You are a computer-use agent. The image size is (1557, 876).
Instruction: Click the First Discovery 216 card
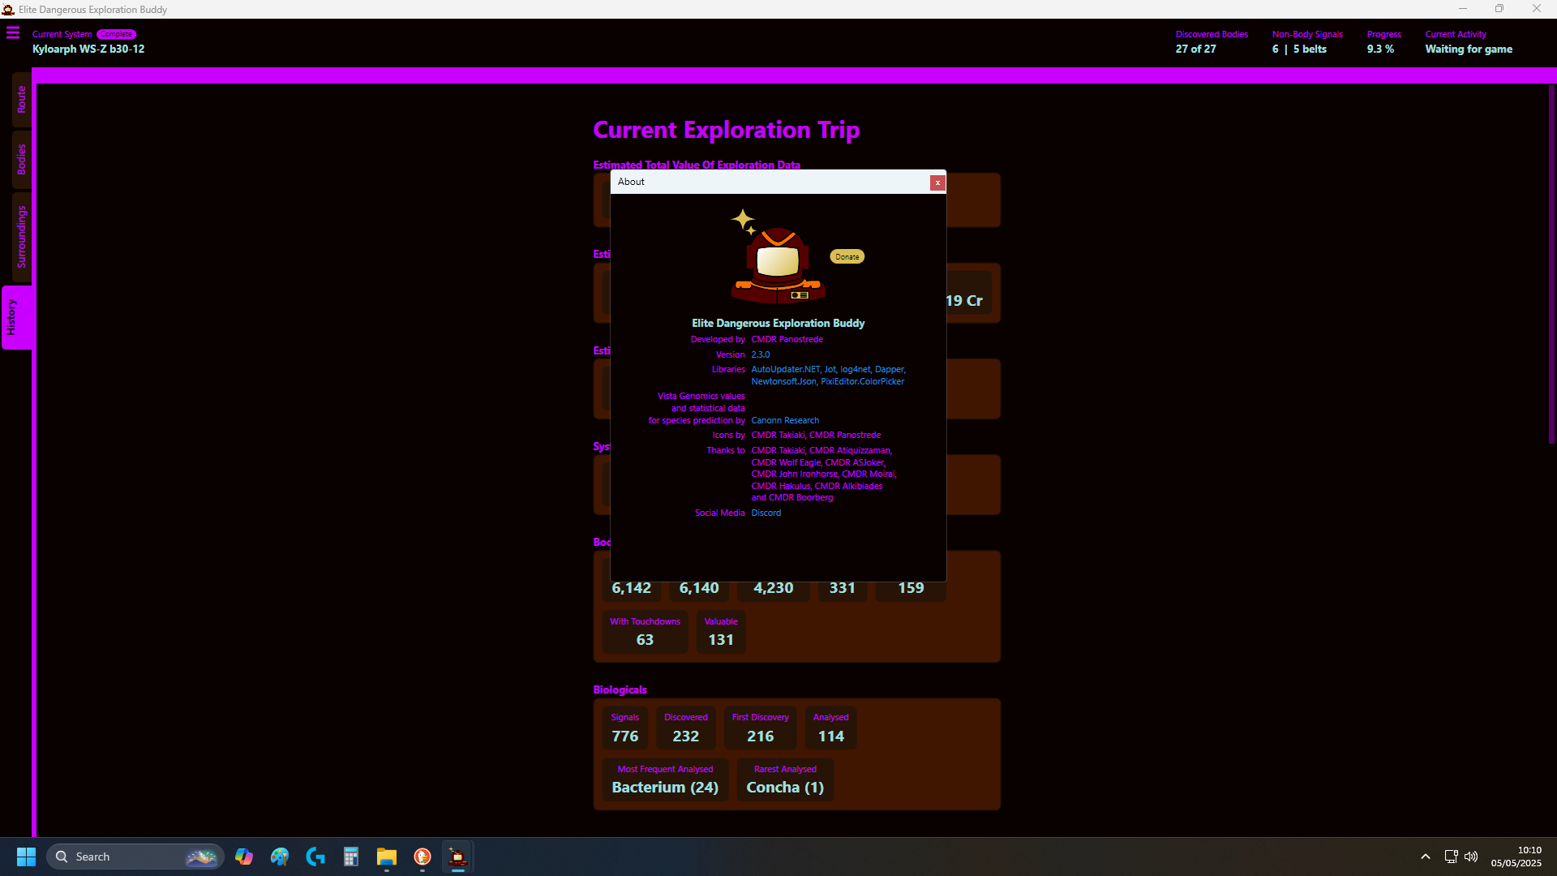click(760, 728)
